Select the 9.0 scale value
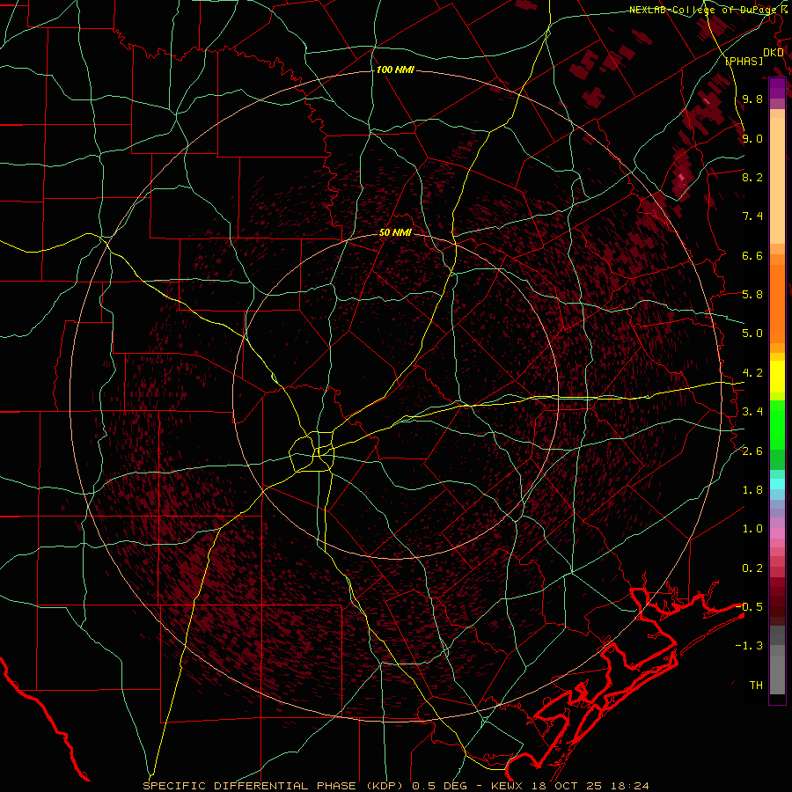 (x=752, y=138)
